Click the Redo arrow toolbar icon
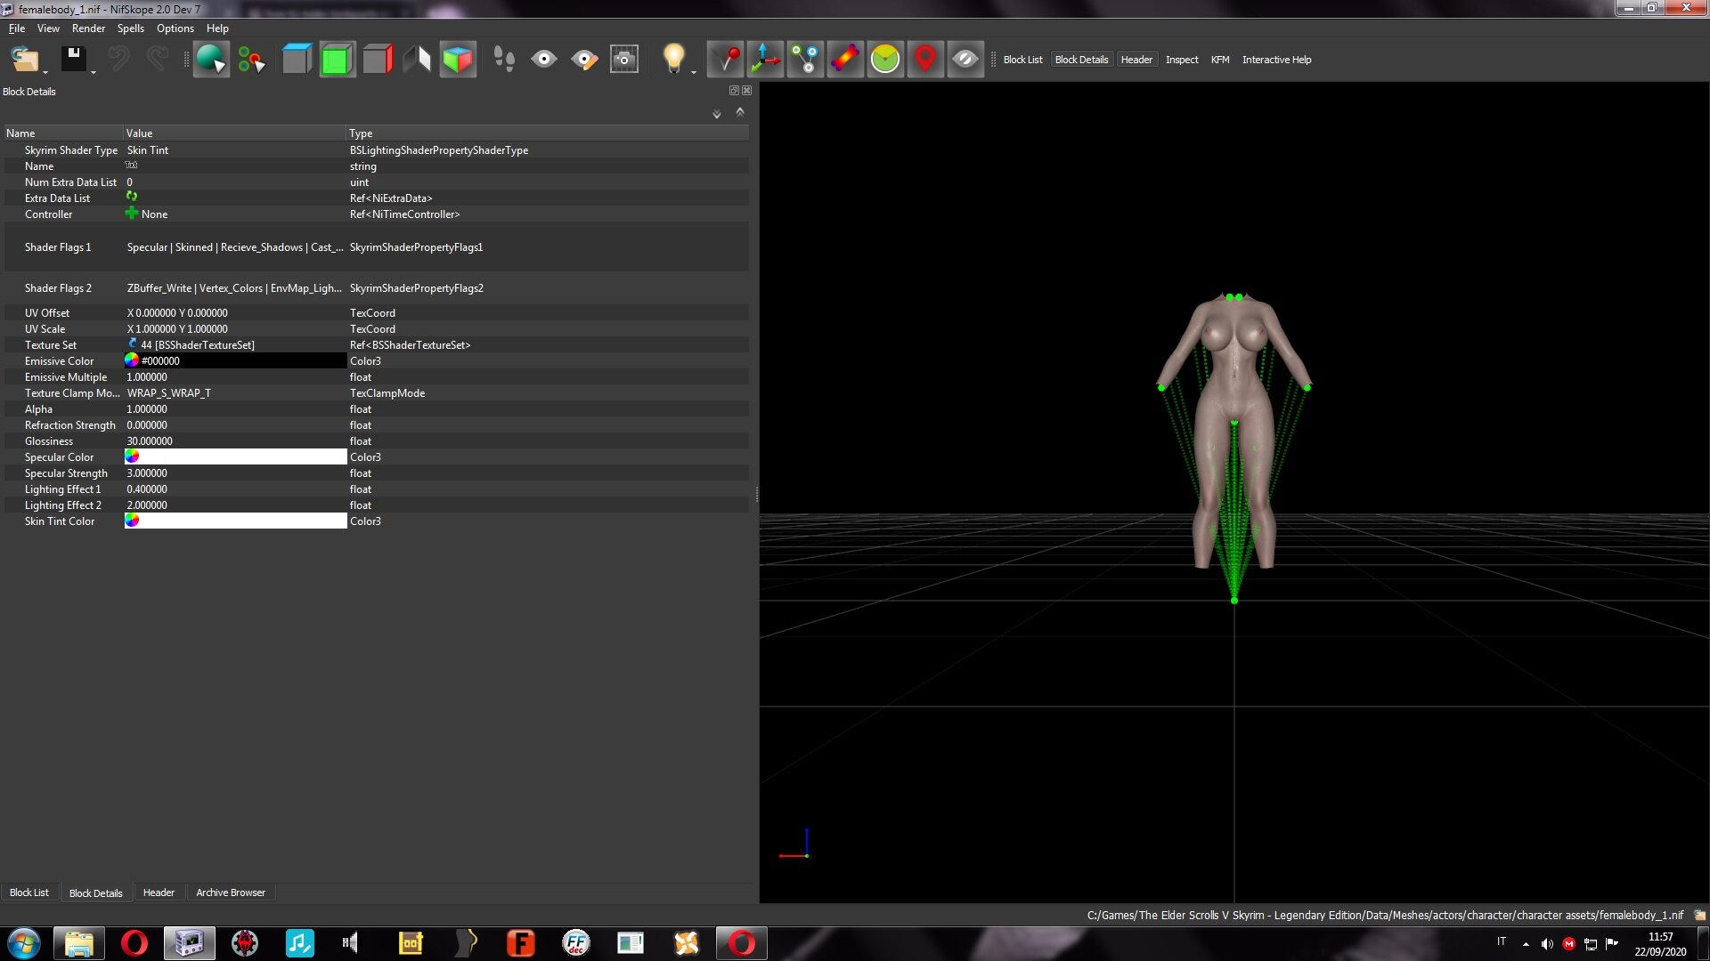 158,60
